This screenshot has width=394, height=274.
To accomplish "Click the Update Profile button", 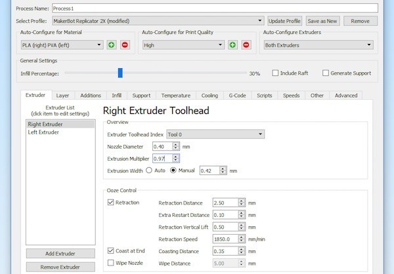I will (x=285, y=21).
